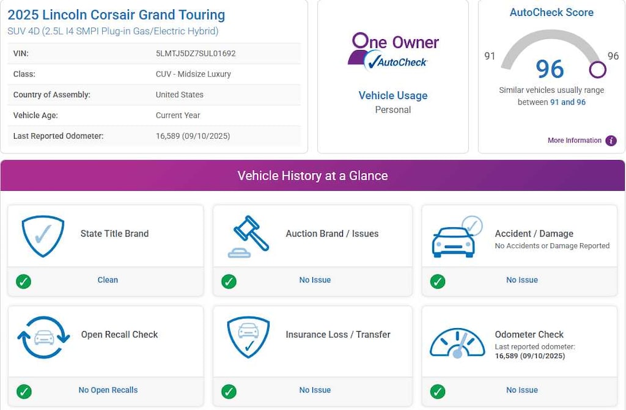The height and width of the screenshot is (410, 626).
Task: Click the Insurance Loss shield car icon
Action: pos(248,337)
